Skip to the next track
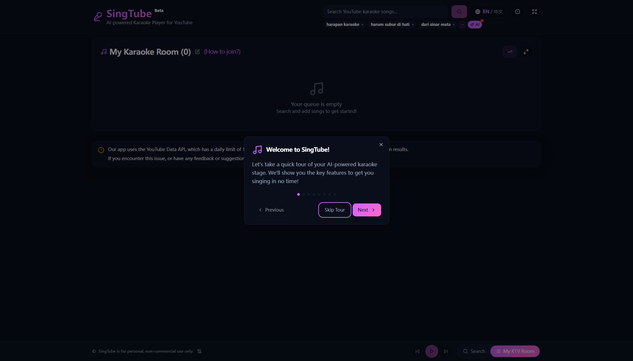The image size is (633, 361). 446,351
